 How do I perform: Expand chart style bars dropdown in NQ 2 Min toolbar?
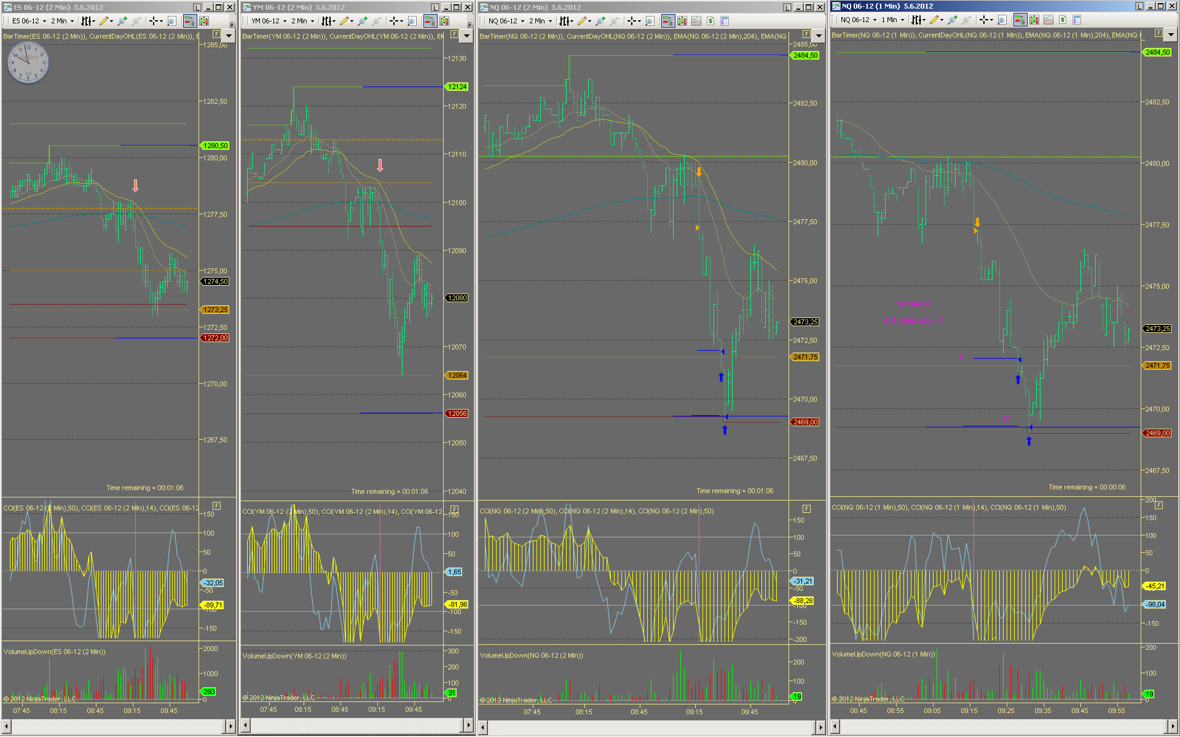(x=566, y=21)
